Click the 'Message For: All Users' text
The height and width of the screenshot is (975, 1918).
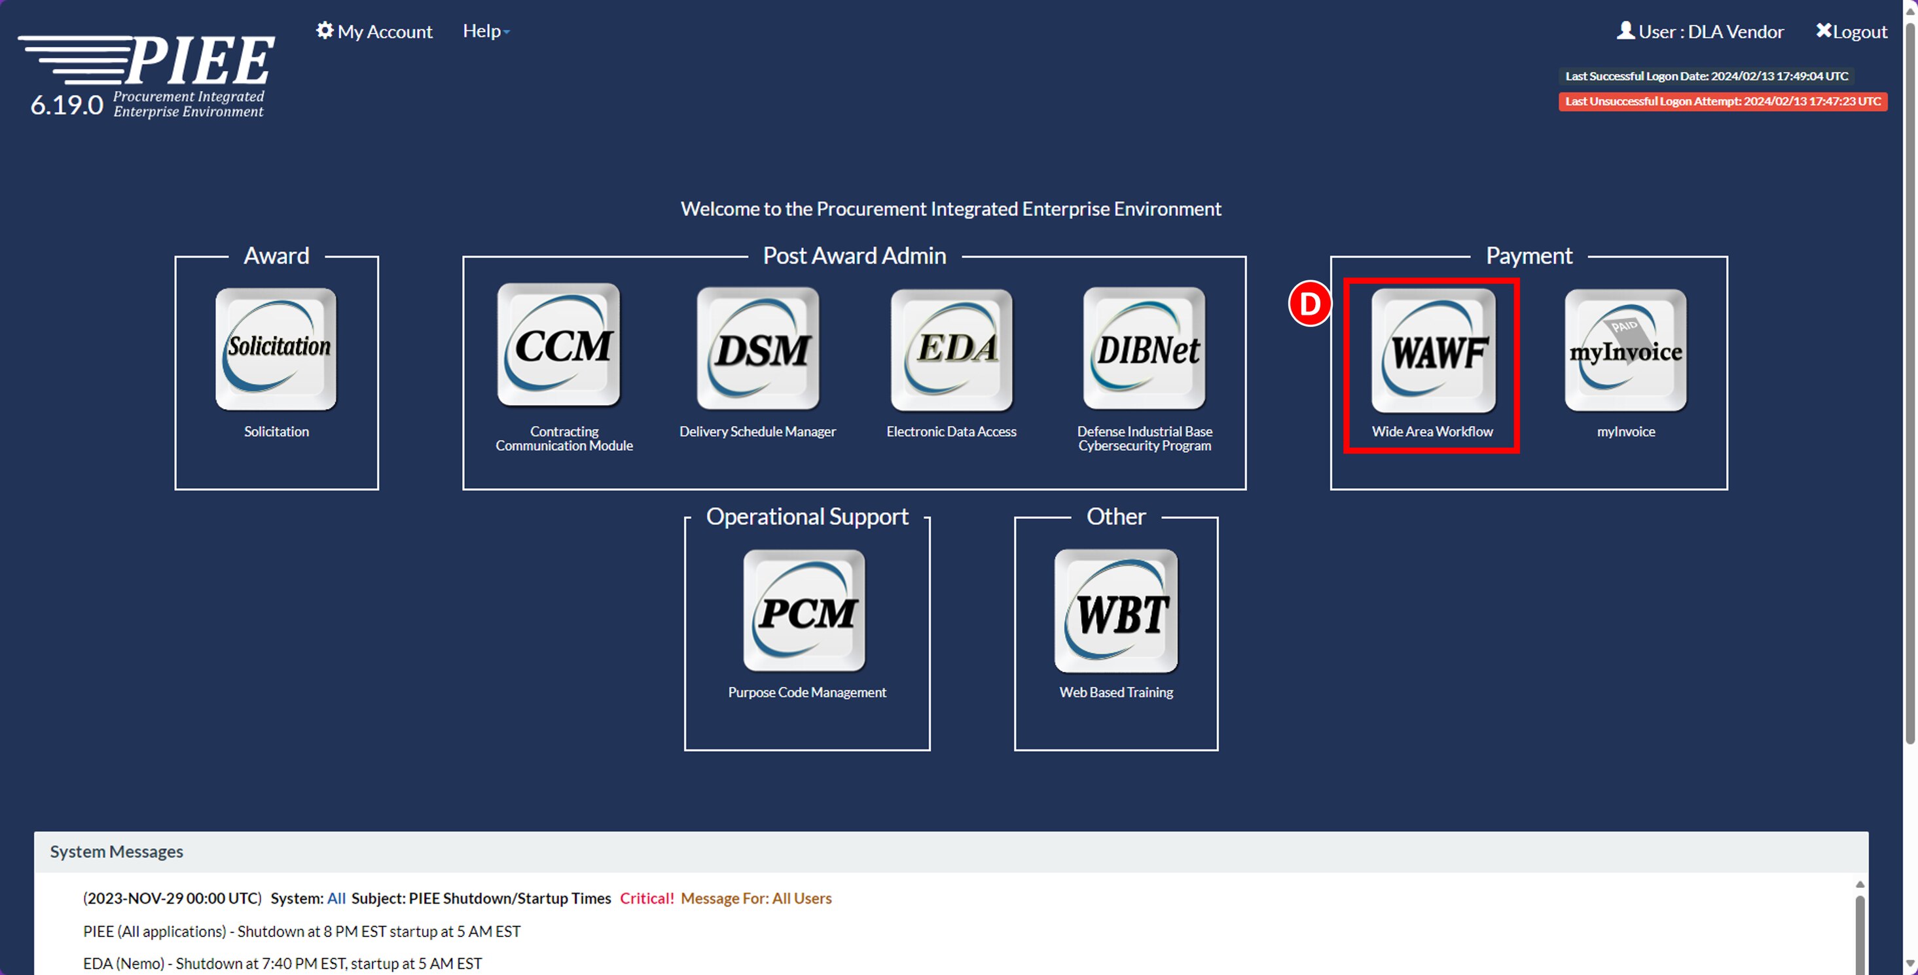point(757,898)
